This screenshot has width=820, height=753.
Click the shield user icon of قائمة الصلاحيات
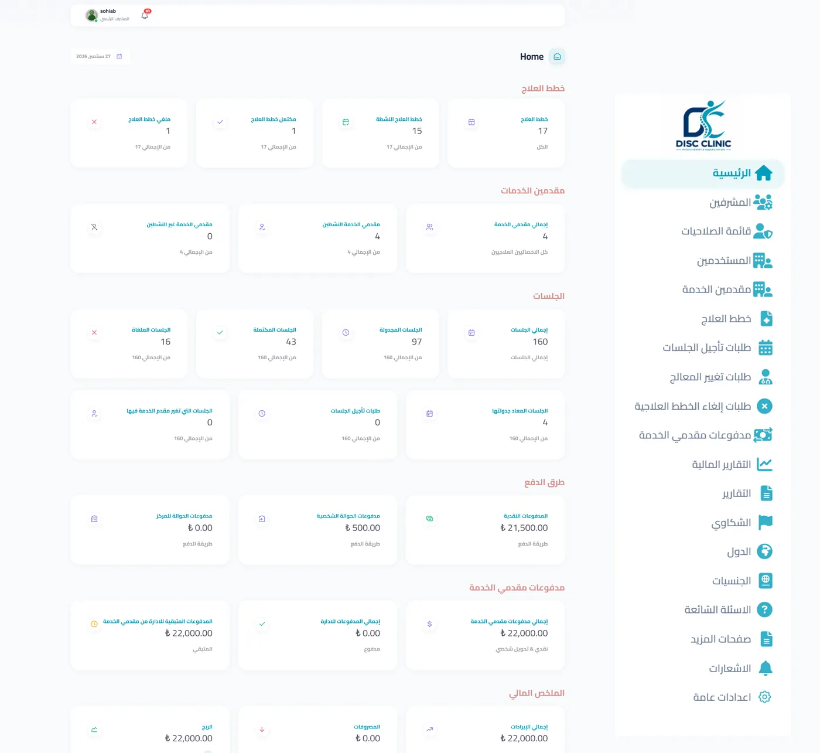[763, 231]
